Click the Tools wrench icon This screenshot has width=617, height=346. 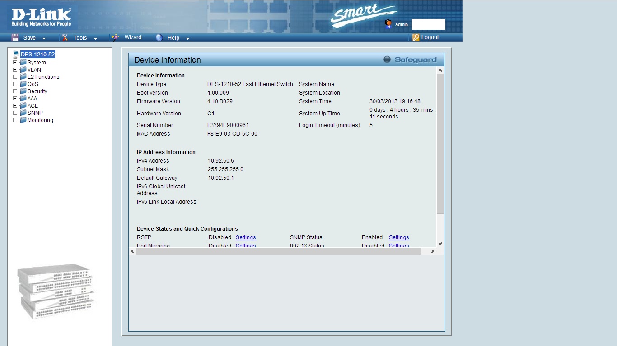pos(65,38)
